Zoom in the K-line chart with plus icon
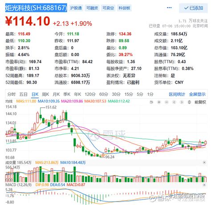The height and width of the screenshot is (205, 211). click(159, 102)
